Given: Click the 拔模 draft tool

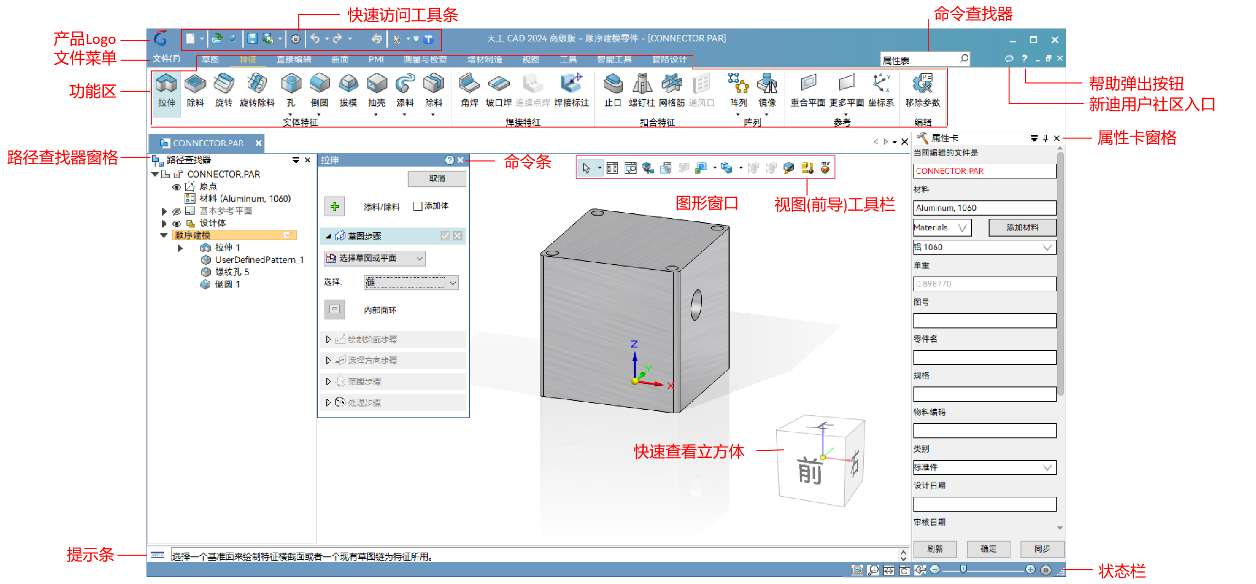Looking at the screenshot, I should coord(348,91).
